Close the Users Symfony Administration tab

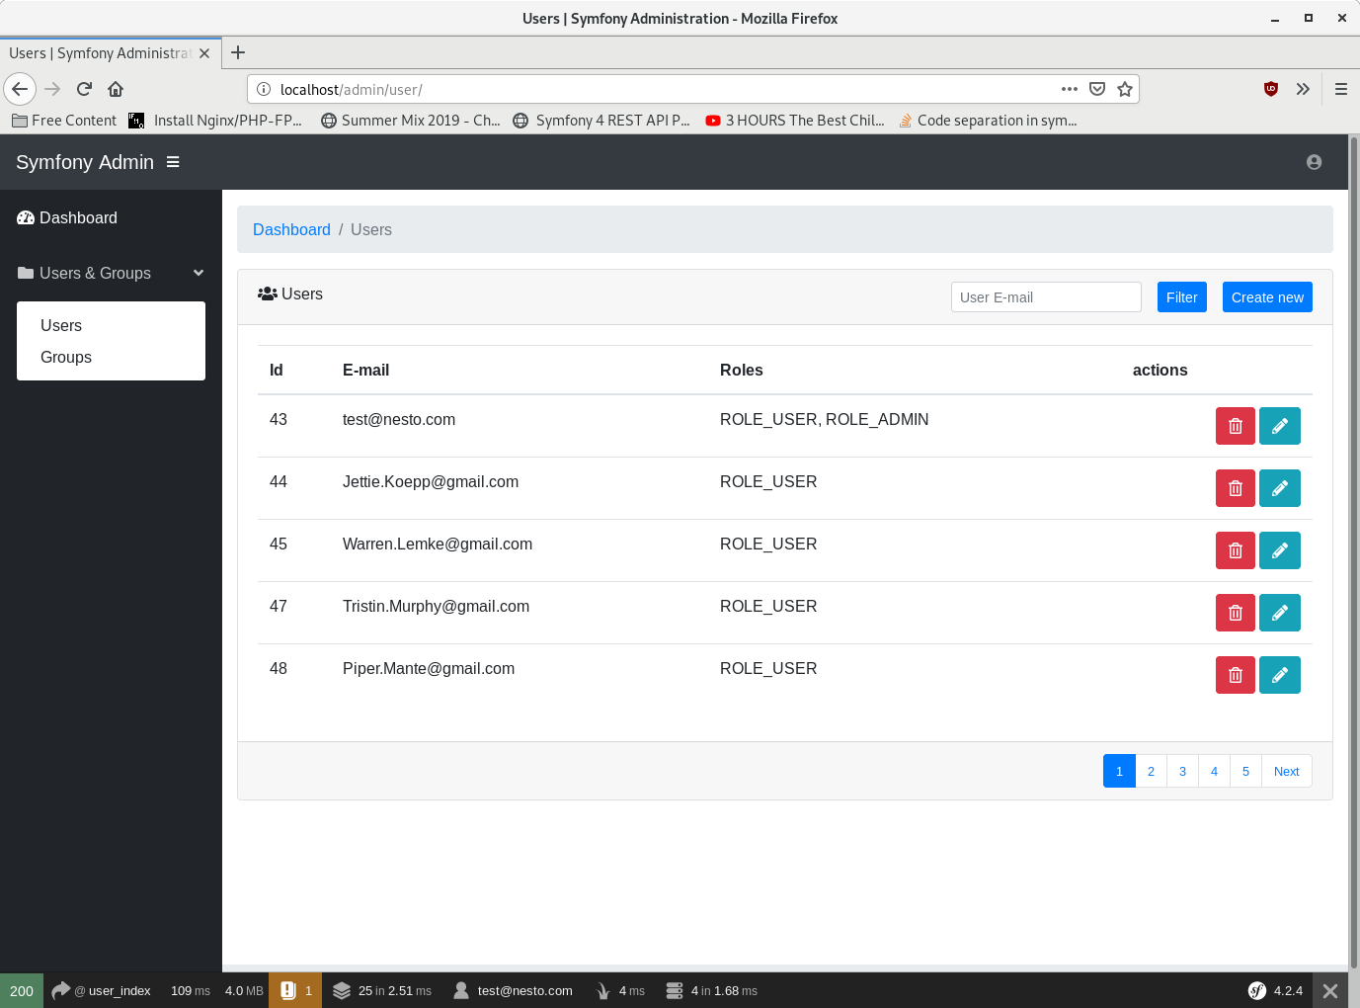pyautogui.click(x=204, y=53)
